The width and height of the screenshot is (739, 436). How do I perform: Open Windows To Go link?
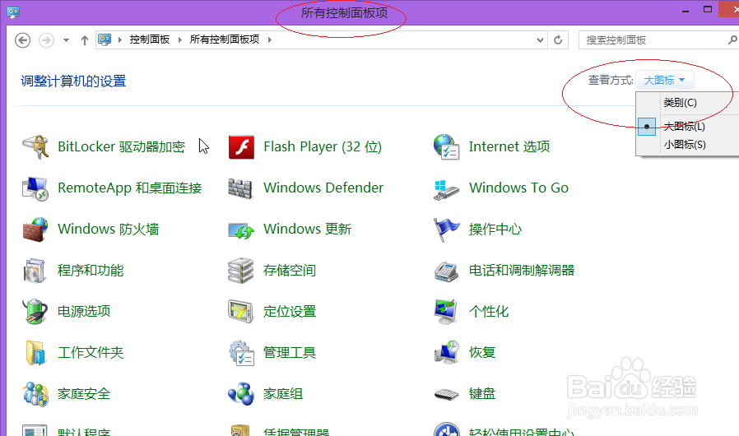point(518,188)
